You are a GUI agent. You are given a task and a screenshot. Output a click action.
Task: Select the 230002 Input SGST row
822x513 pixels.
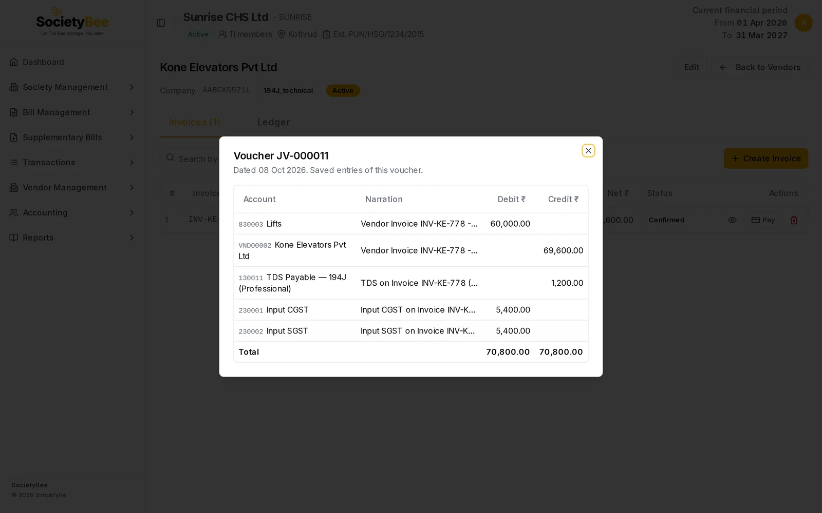pyautogui.click(x=411, y=331)
